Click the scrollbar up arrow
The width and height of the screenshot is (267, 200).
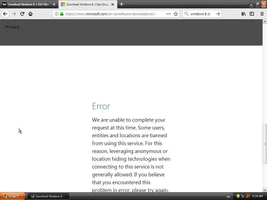[265, 21]
